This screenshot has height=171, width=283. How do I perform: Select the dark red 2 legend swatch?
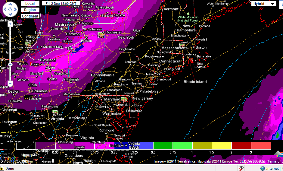point(241,146)
